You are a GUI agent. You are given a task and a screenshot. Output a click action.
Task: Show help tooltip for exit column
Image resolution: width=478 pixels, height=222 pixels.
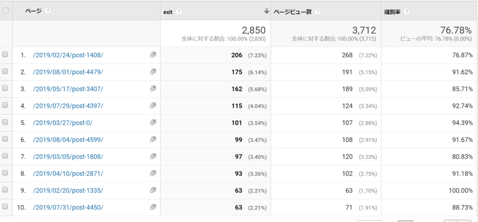point(179,11)
